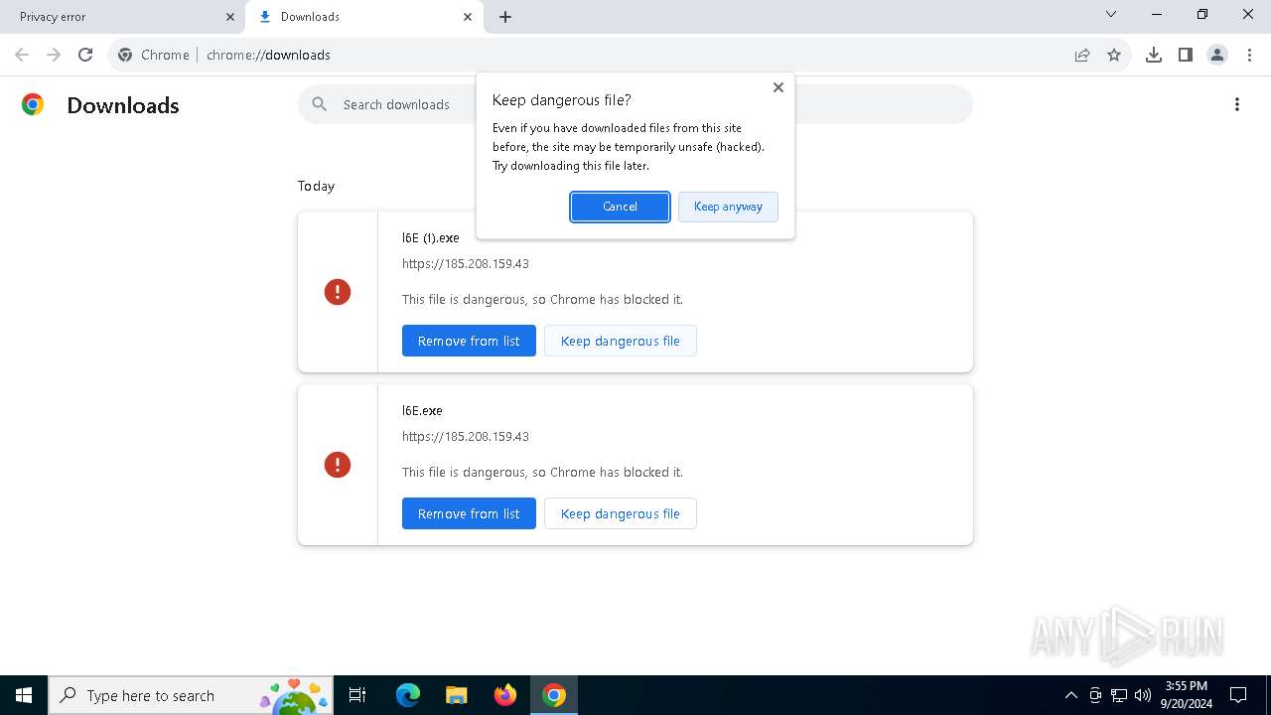Remove l6E.exe from the list
Screen dimensions: 1271x715
pyautogui.click(x=469, y=513)
